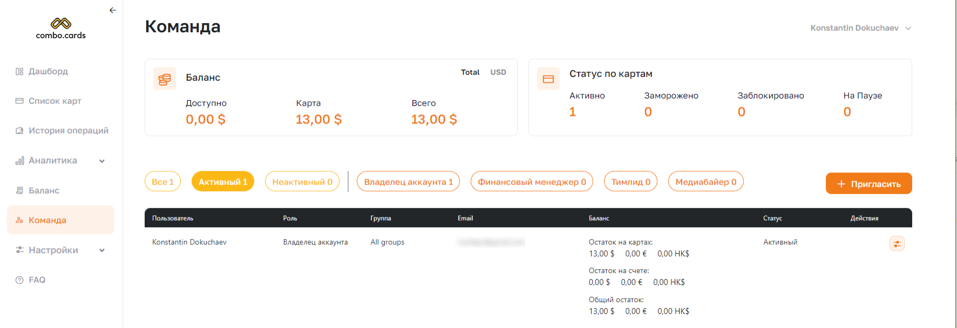Click the Всего 13,00 $ value
This screenshot has width=957, height=328.
click(434, 120)
